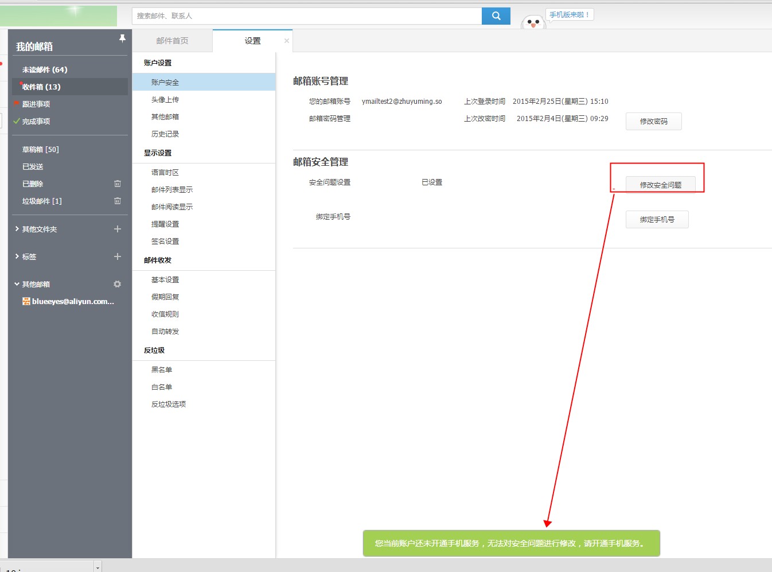Empty 已删除 using its trash icon
The height and width of the screenshot is (572, 772).
click(x=118, y=184)
